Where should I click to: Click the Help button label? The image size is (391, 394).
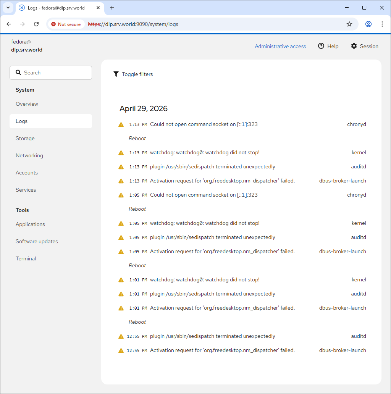click(333, 46)
